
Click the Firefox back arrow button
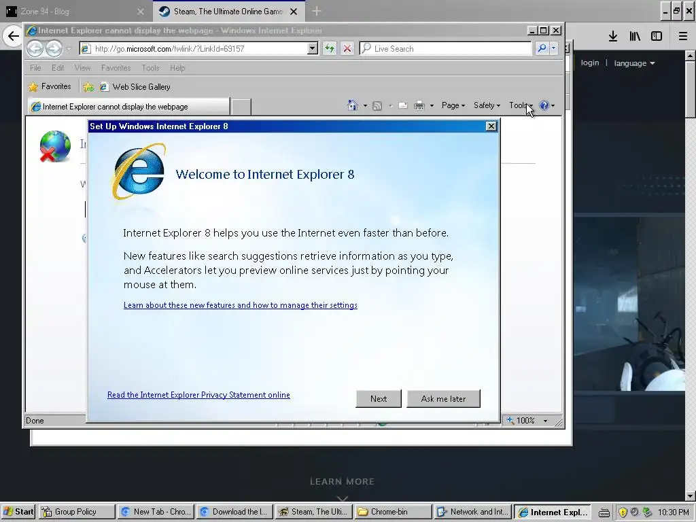pyautogui.click(x=13, y=36)
